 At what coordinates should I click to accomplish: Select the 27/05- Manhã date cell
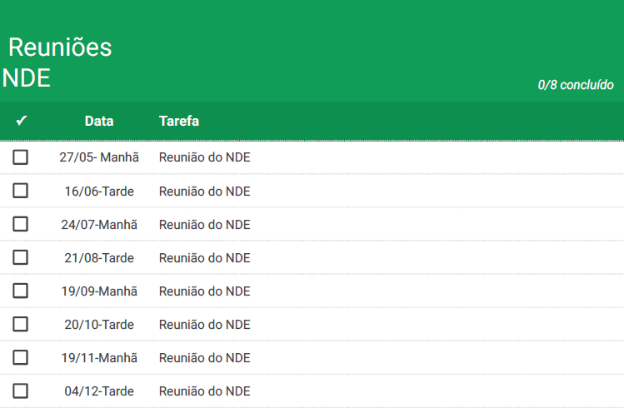point(99,157)
